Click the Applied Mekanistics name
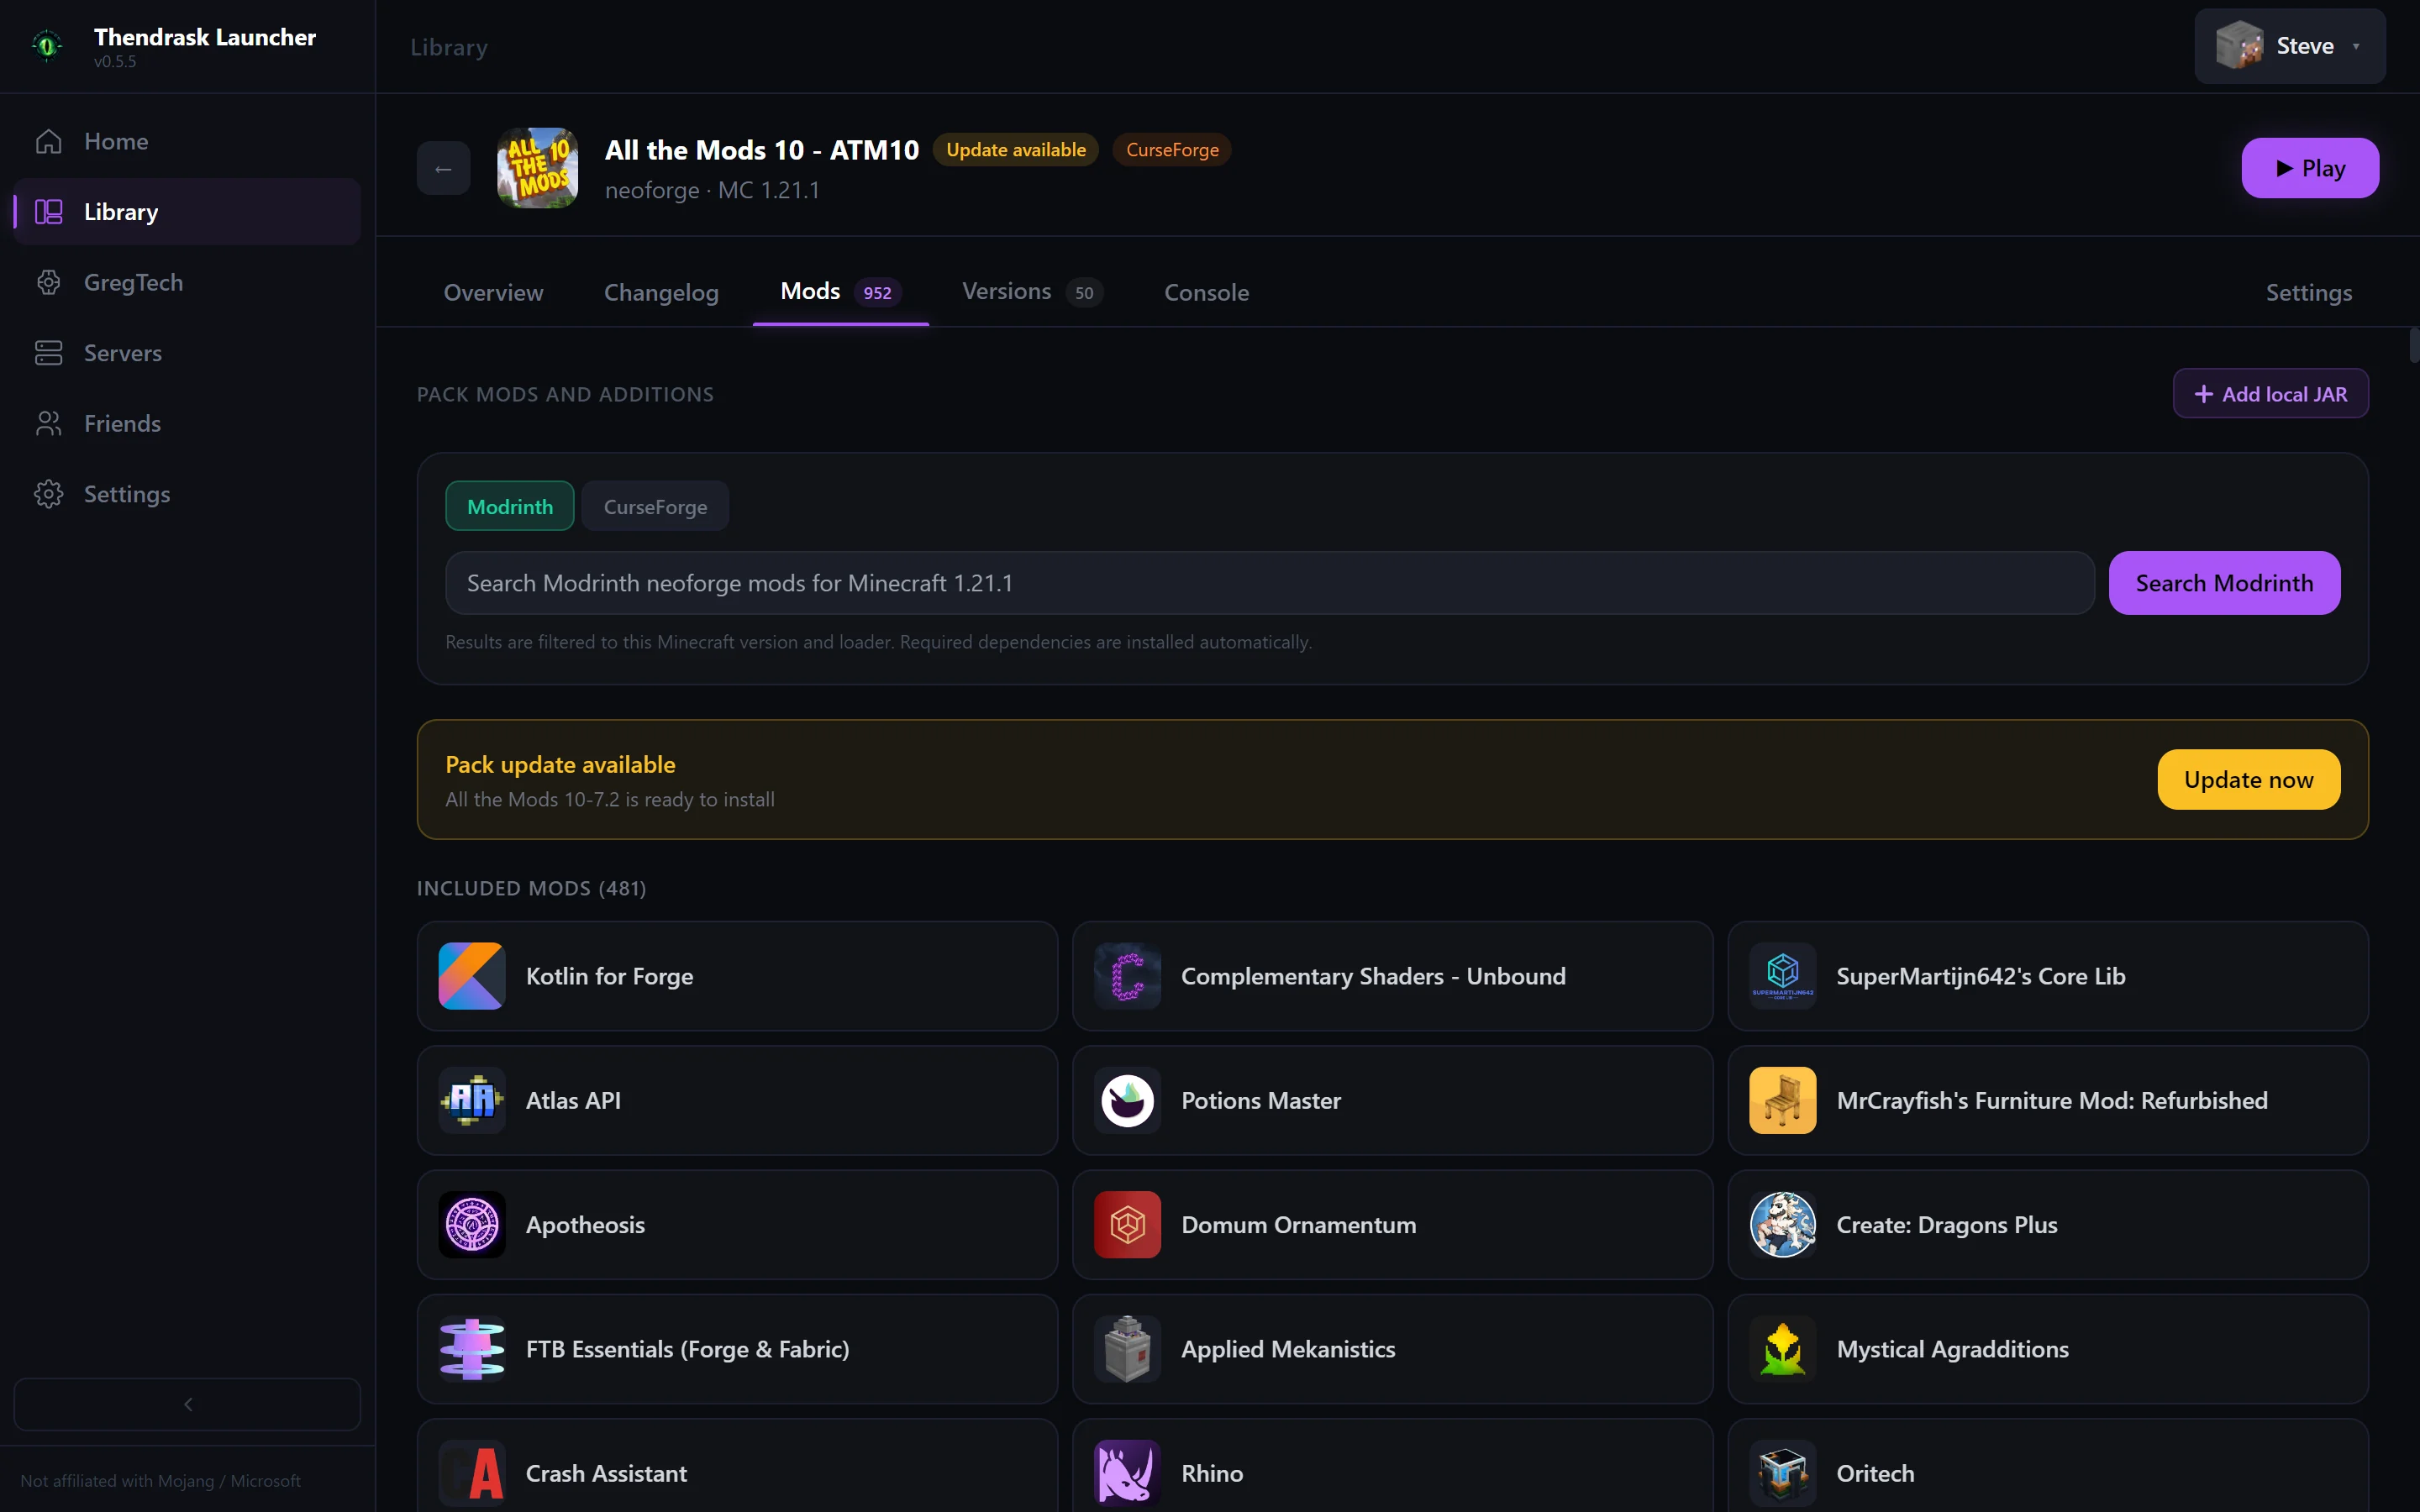 1288,1349
